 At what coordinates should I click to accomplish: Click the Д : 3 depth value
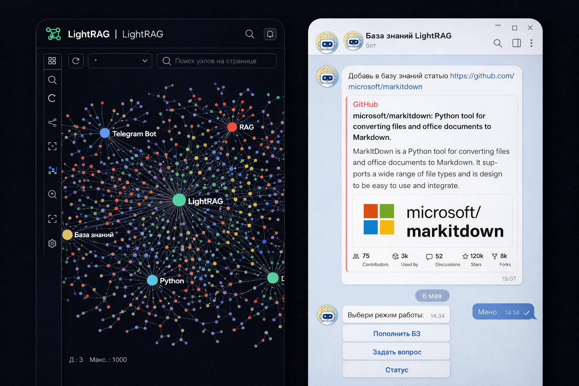(x=76, y=360)
